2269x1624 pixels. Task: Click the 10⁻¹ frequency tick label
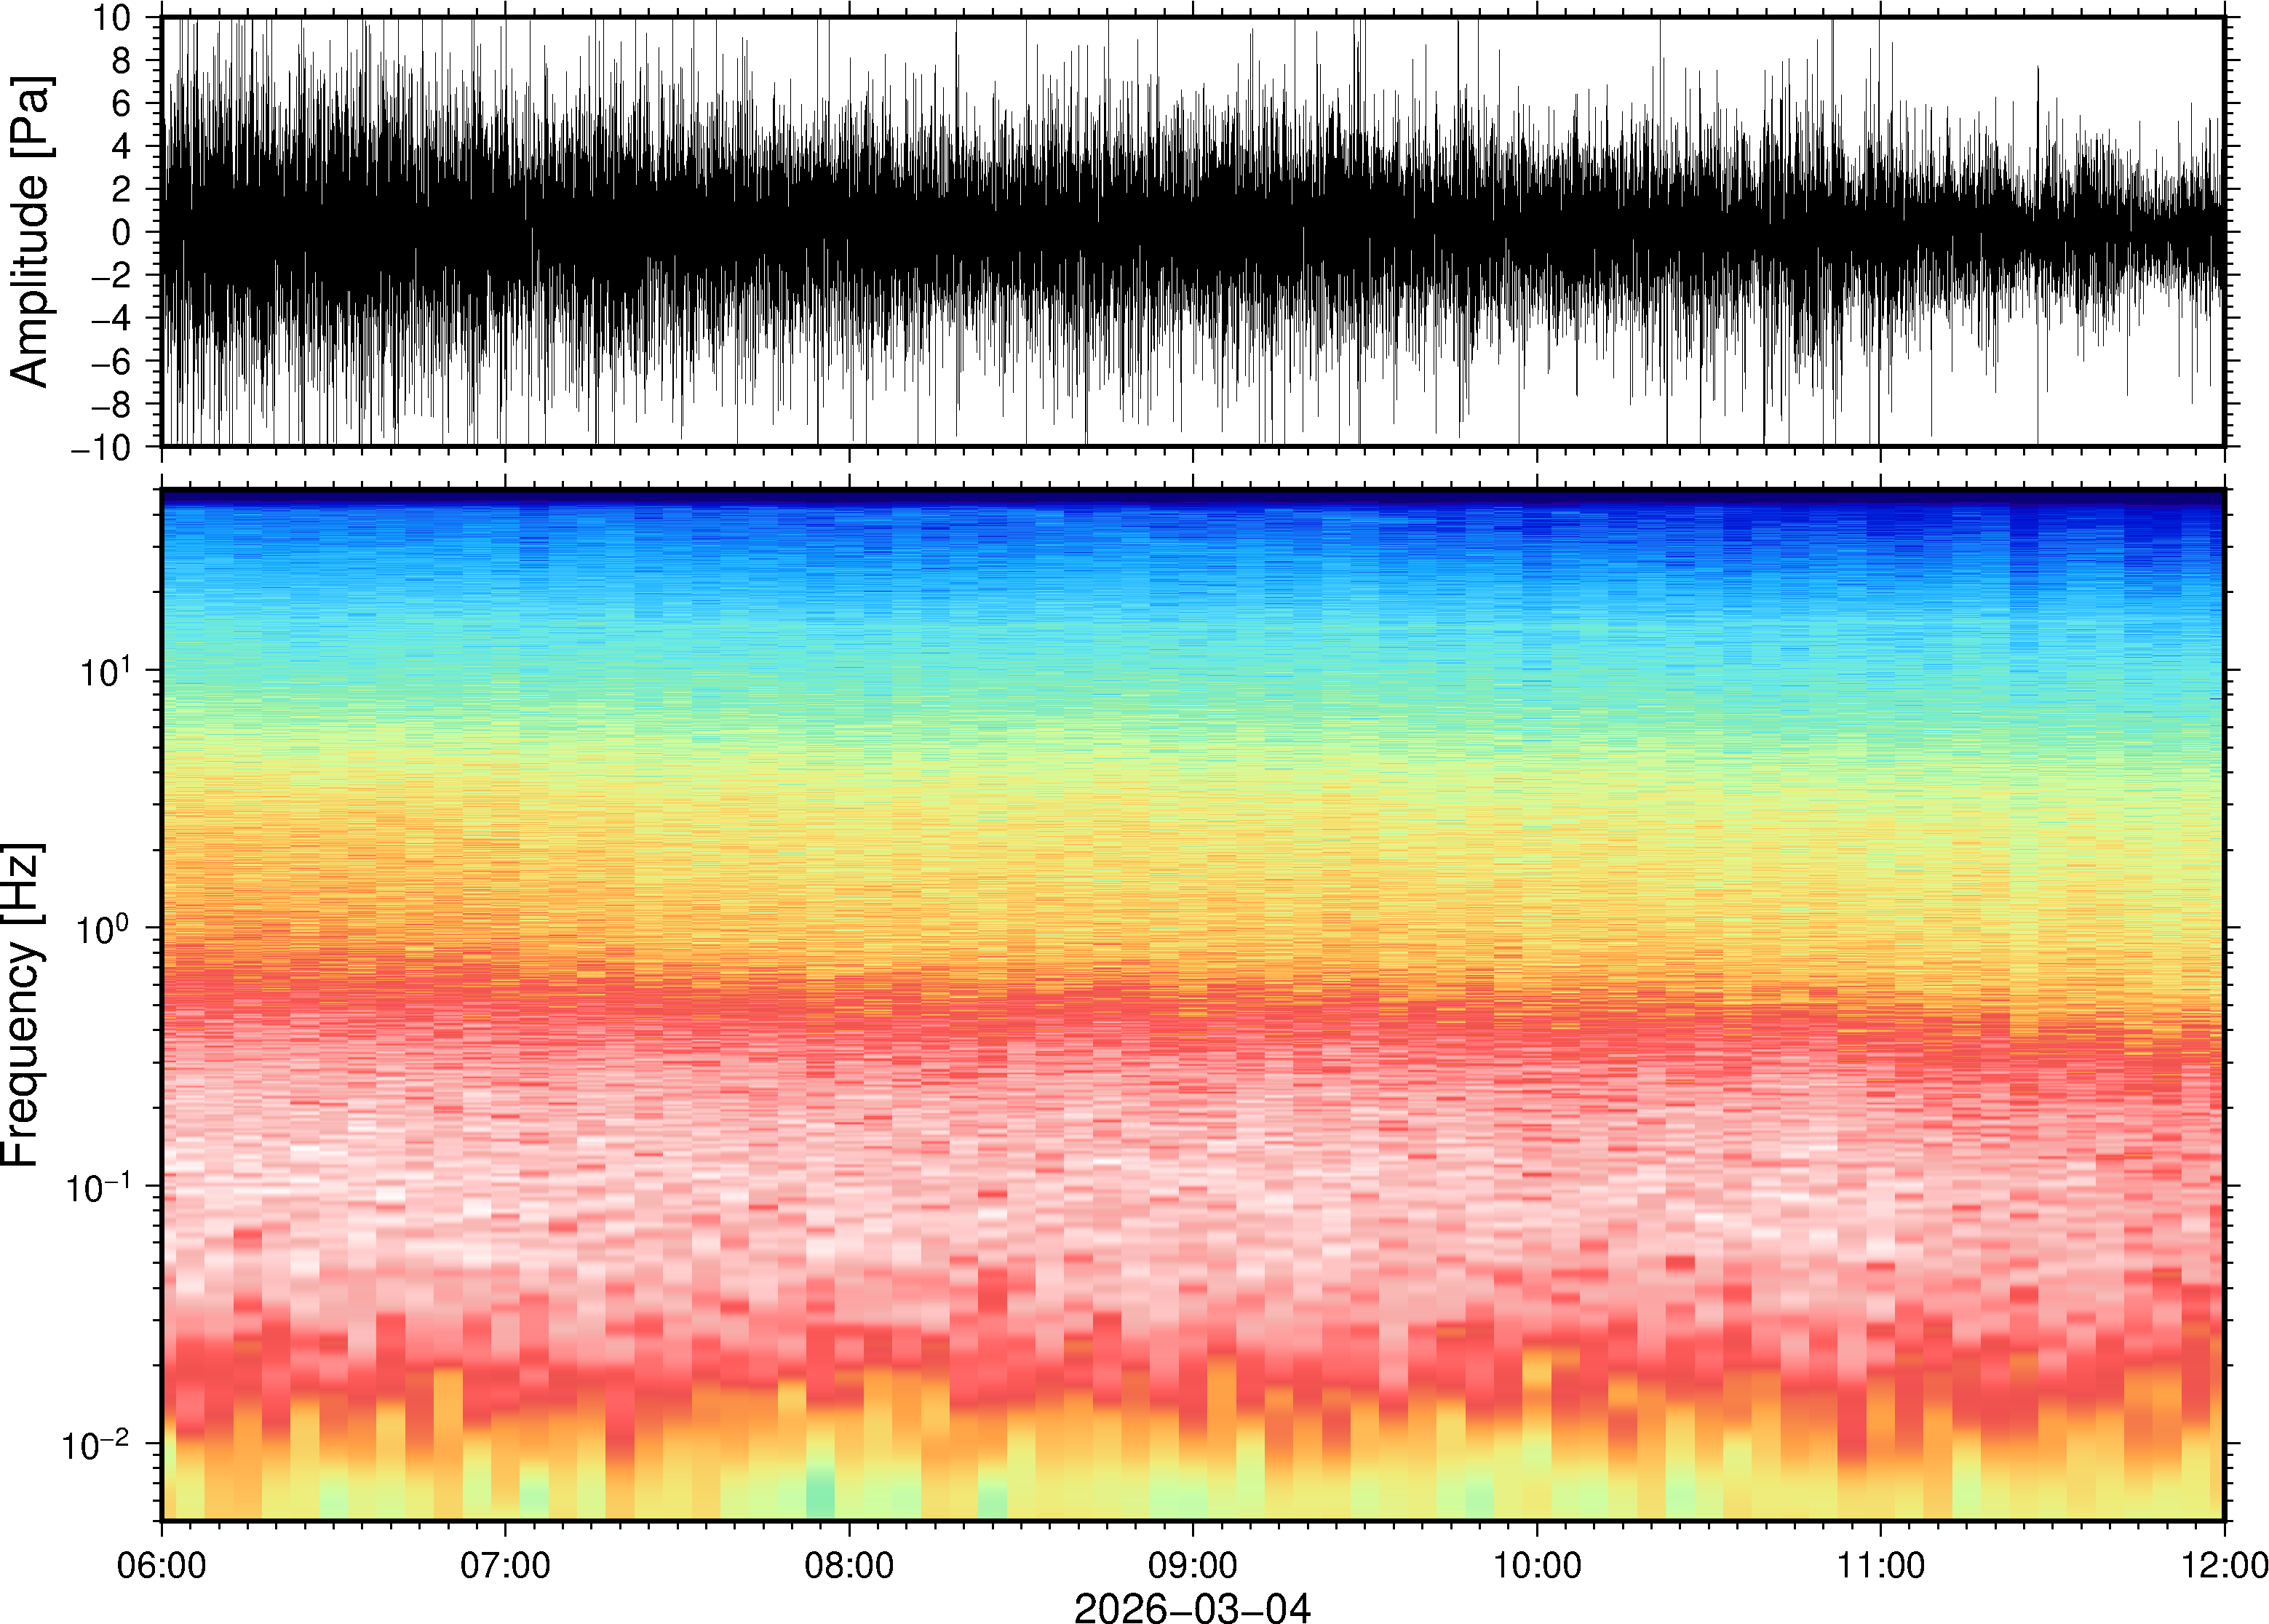(x=97, y=1187)
